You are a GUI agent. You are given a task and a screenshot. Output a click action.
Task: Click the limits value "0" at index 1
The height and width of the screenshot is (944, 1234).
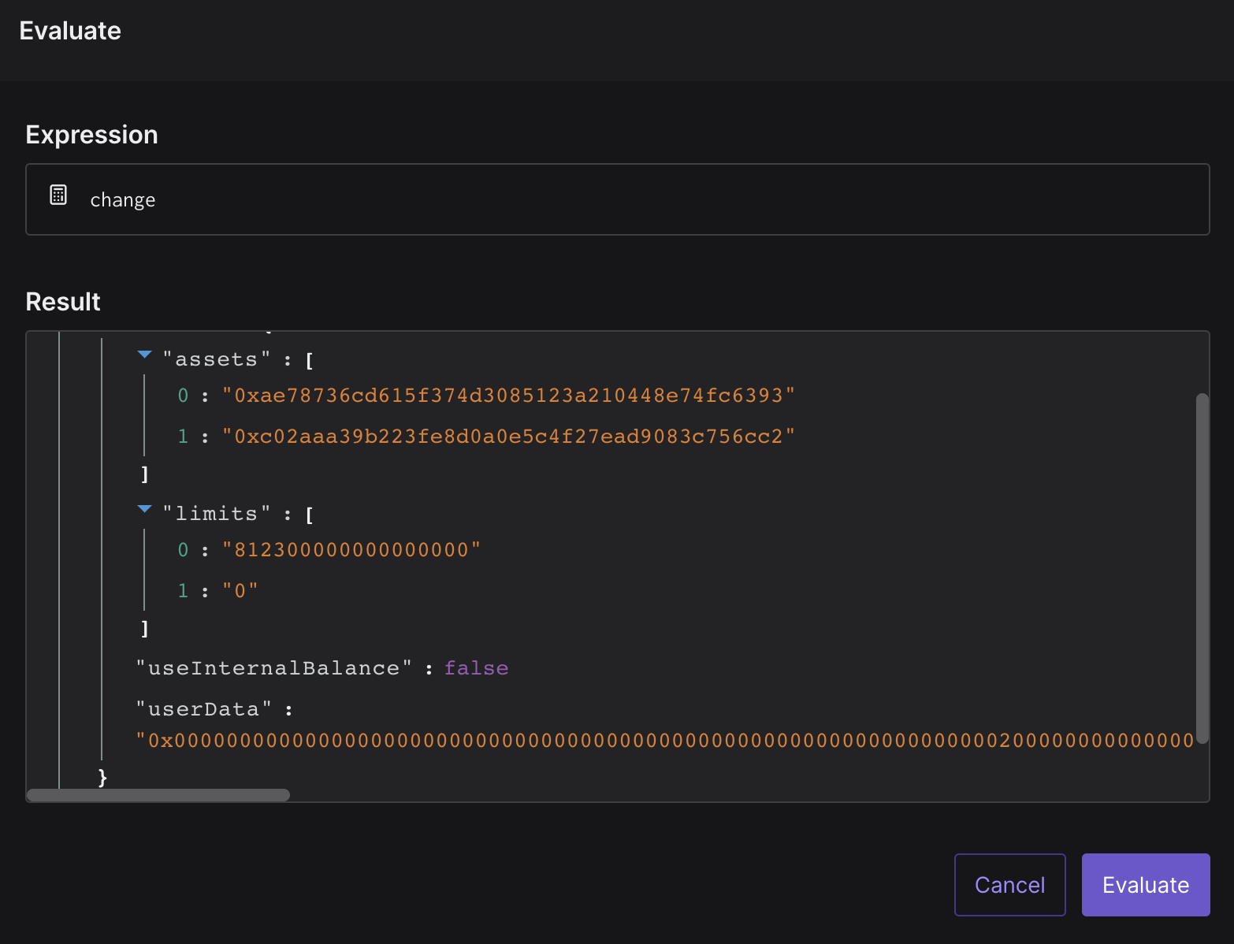[240, 589]
